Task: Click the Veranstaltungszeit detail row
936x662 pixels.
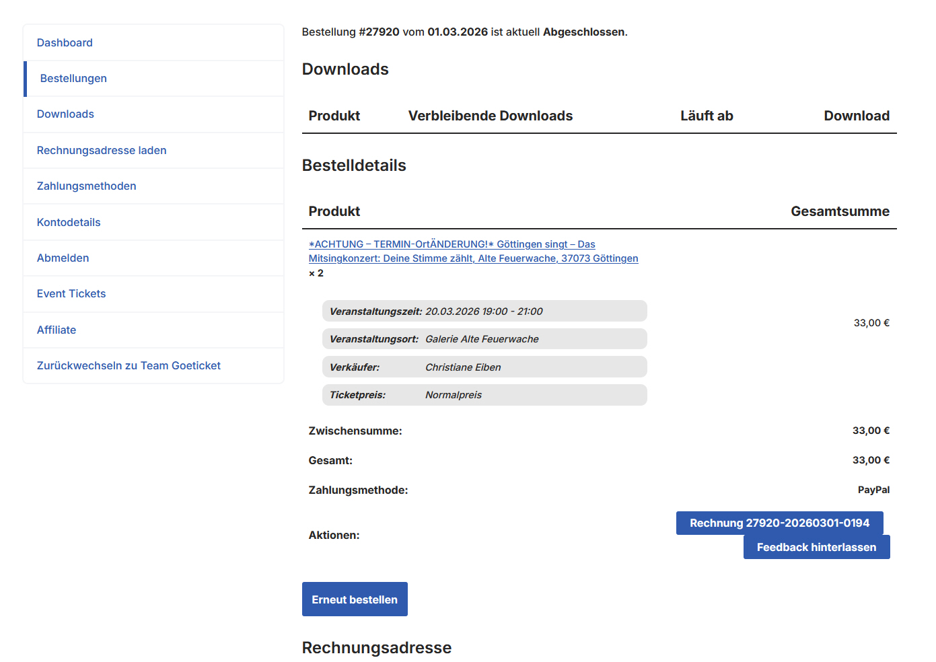Action: (484, 311)
